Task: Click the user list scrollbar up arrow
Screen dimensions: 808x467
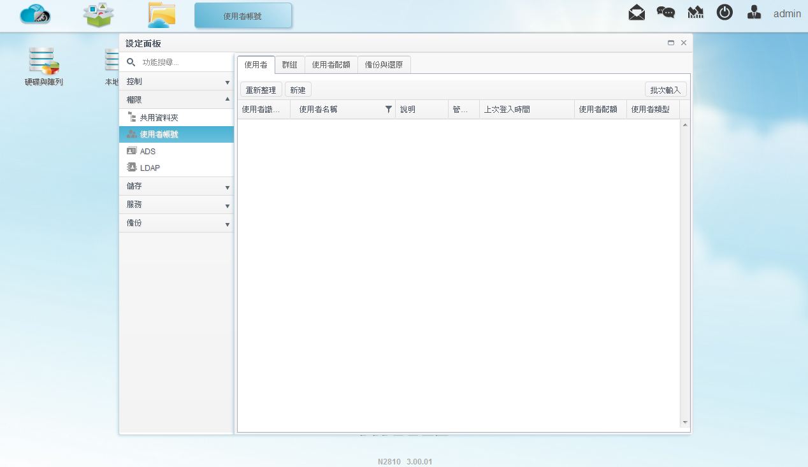Action: tap(685, 124)
